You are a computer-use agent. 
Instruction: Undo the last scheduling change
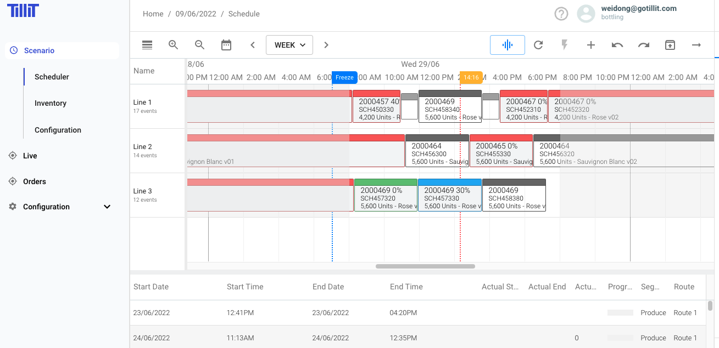(x=617, y=45)
